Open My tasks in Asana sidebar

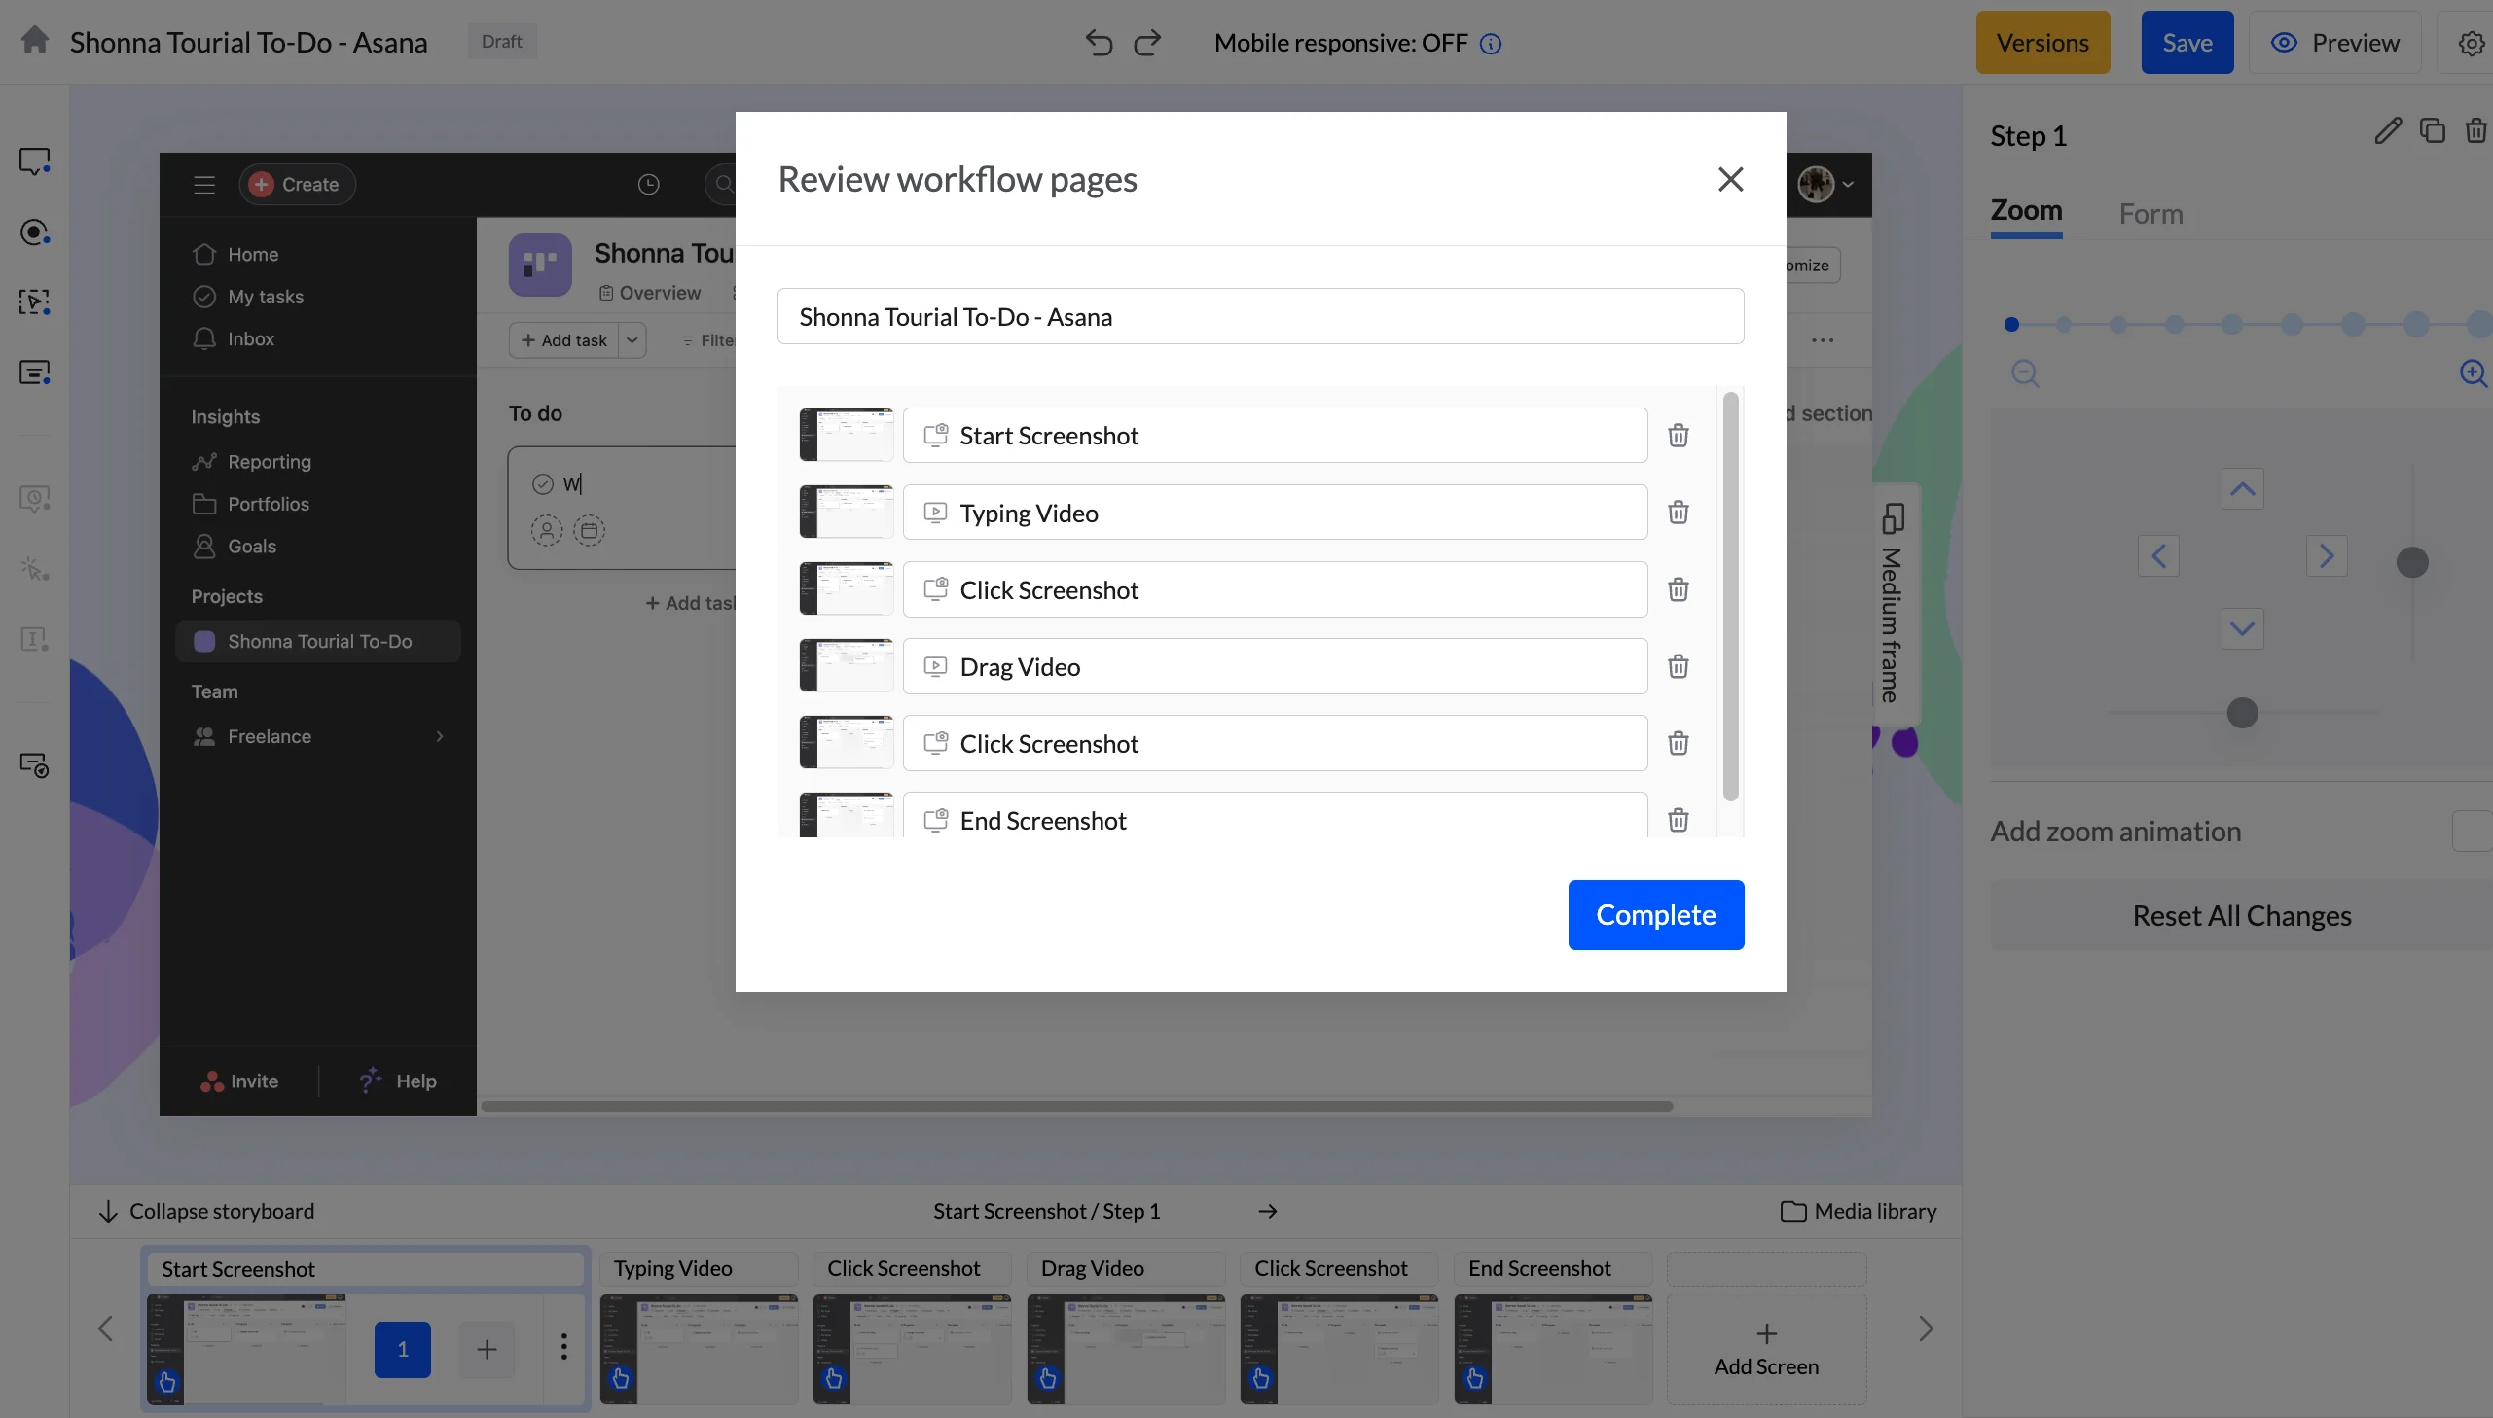point(248,296)
